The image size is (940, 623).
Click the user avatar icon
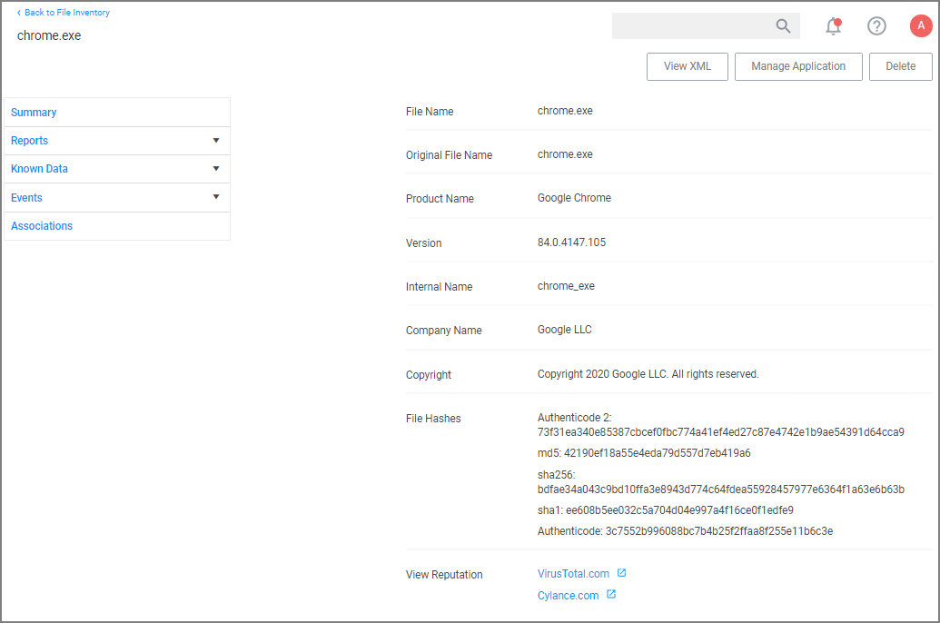point(920,25)
